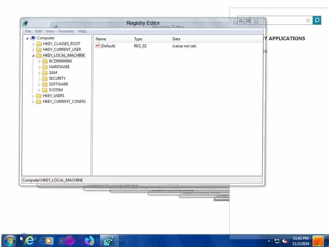Open the Windows Start orb

(x=10, y=241)
